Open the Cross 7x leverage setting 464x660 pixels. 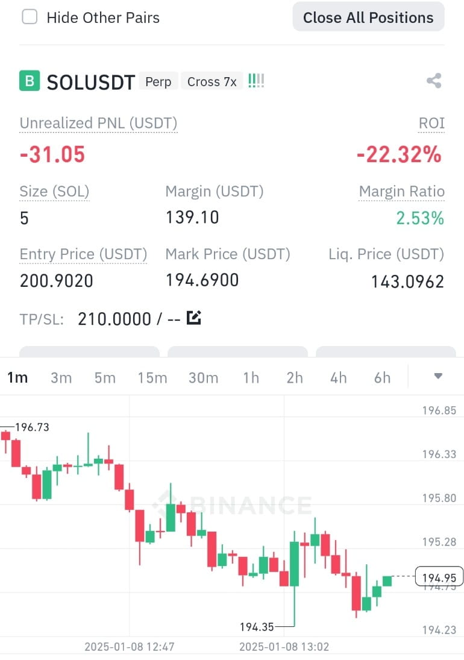click(x=212, y=81)
